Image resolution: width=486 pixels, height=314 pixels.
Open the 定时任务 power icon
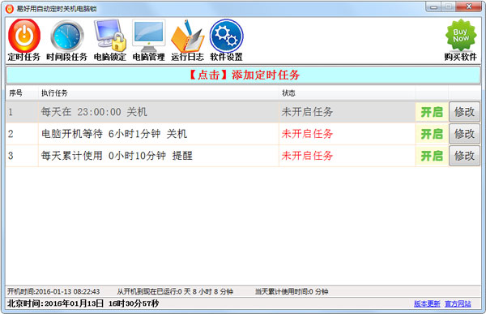[x=24, y=40]
